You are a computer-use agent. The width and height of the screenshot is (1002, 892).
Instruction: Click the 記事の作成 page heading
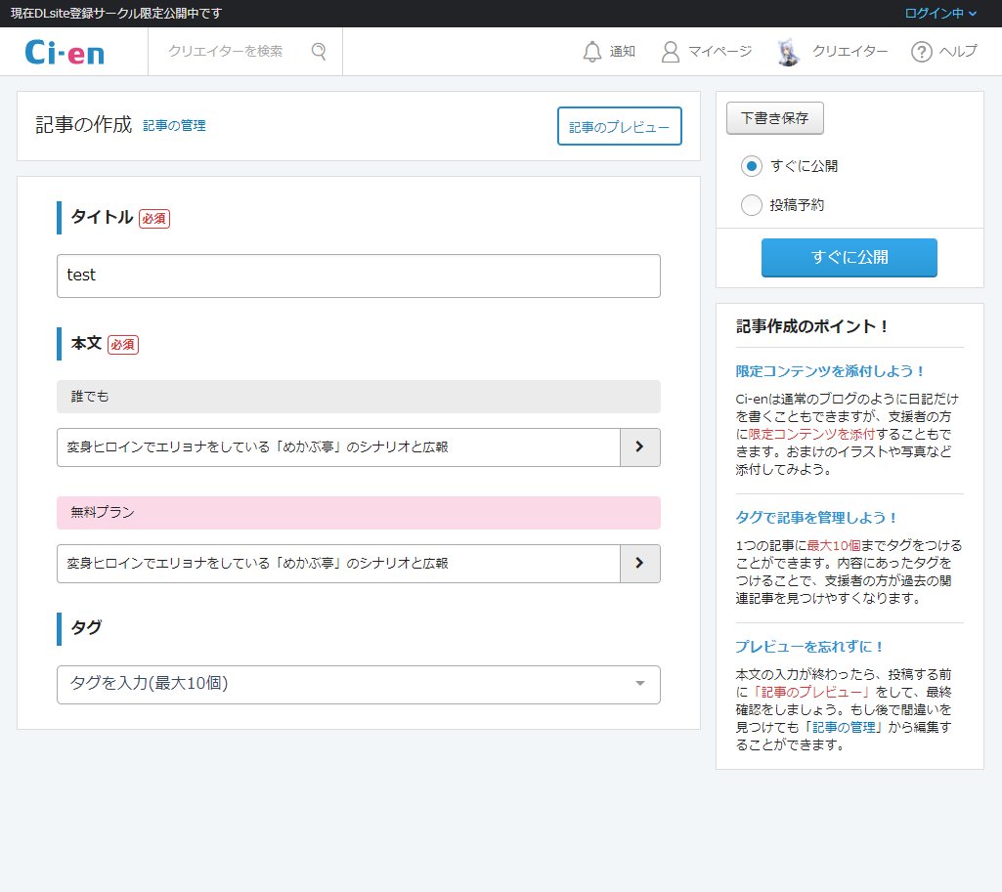point(84,124)
